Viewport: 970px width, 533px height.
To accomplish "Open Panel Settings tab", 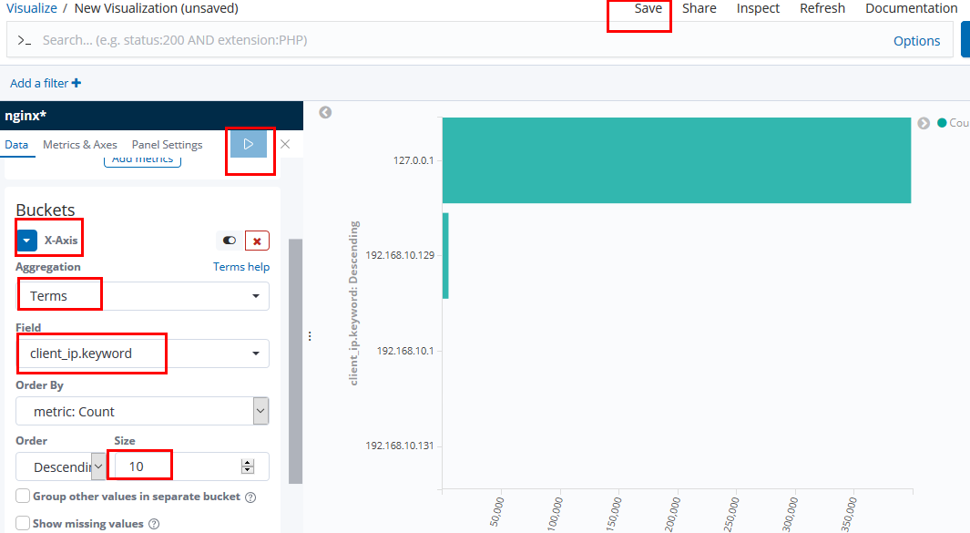I will pos(167,144).
